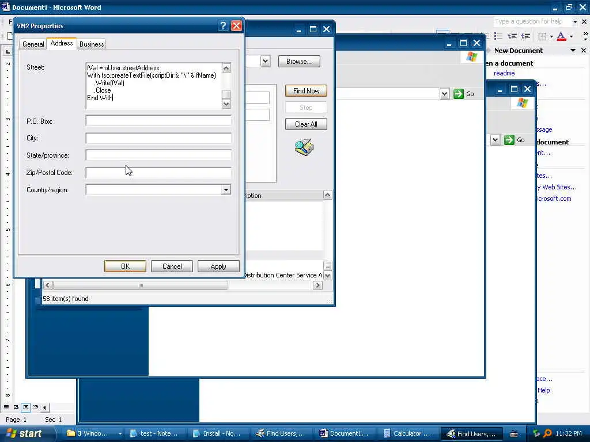Switch to test - Notepad taskbar button

(157, 433)
